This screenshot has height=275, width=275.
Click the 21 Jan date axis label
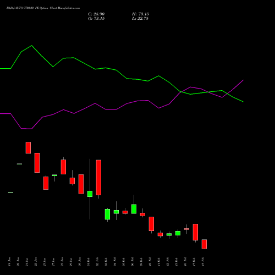click(28, 262)
